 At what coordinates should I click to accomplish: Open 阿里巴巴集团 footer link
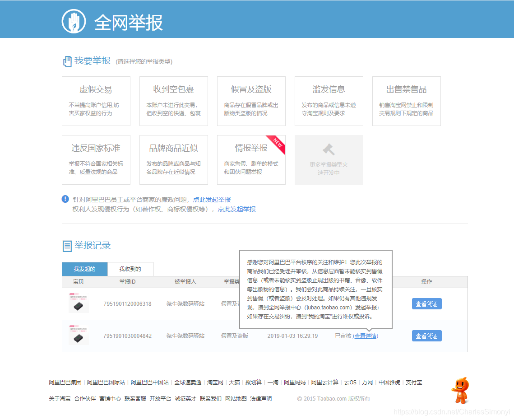click(65, 383)
